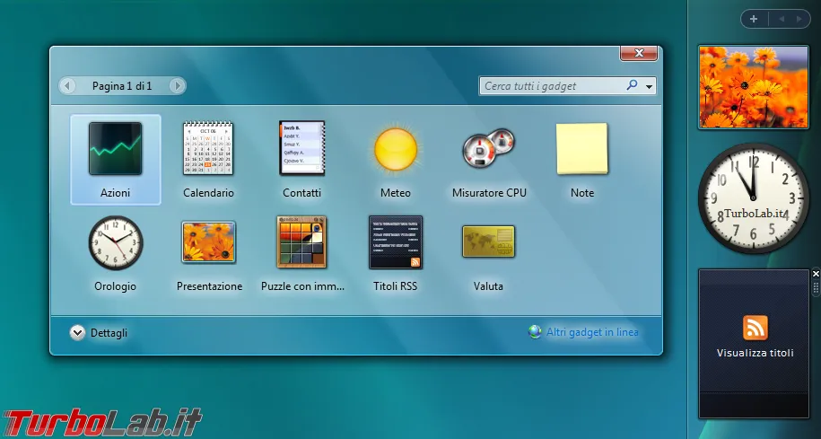This screenshot has width=821, height=439.
Task: Click sidebar next arrow button
Action: pos(799,20)
